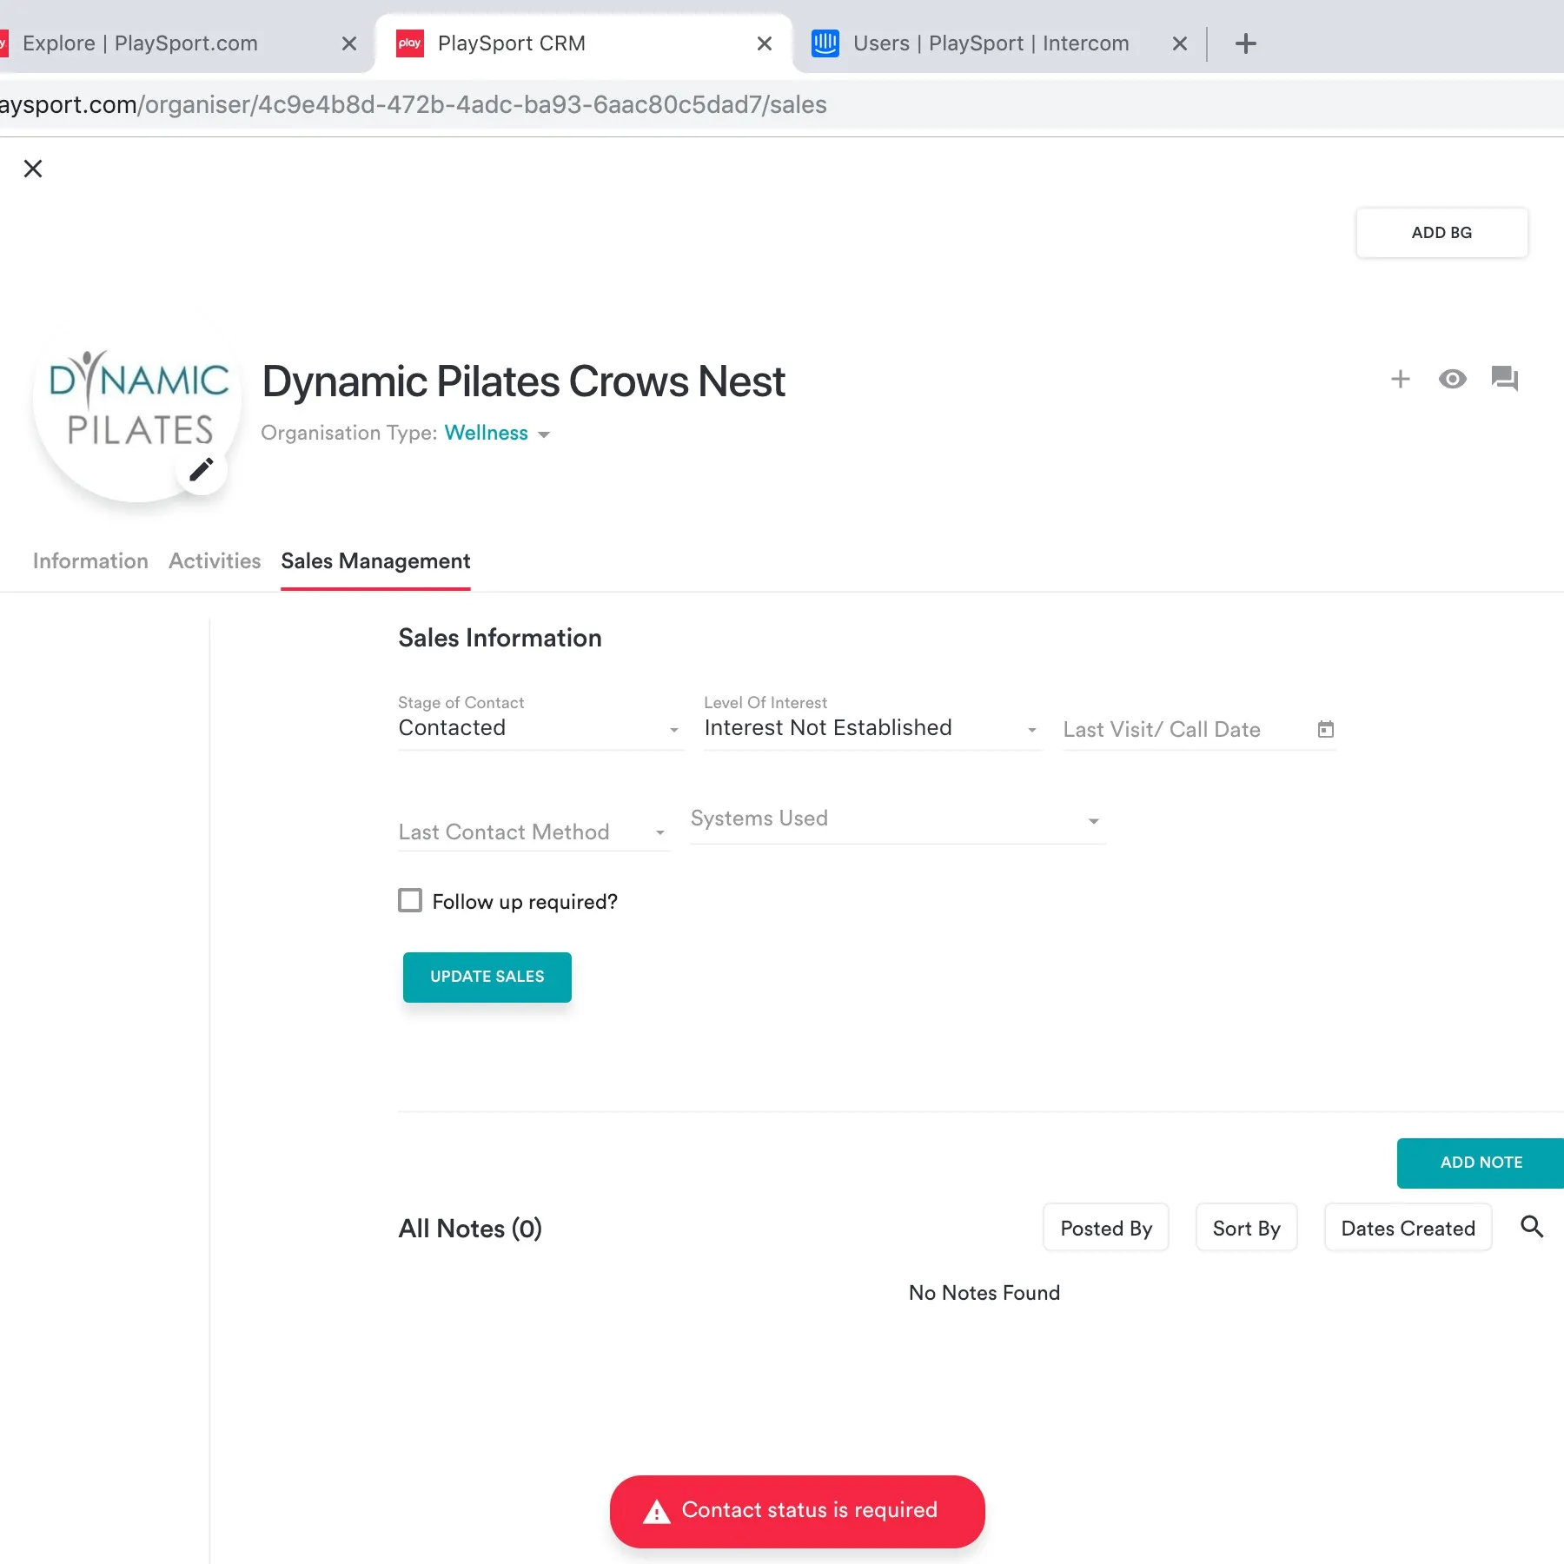Click the Sales Information heading
The height and width of the screenshot is (1564, 1564).
click(500, 638)
